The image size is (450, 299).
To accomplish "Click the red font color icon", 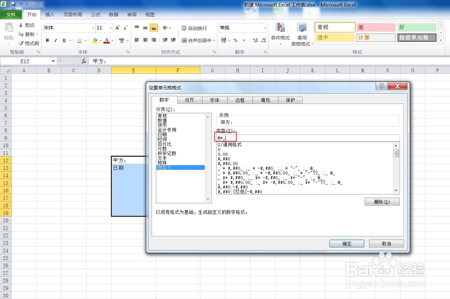I will tap(107, 41).
